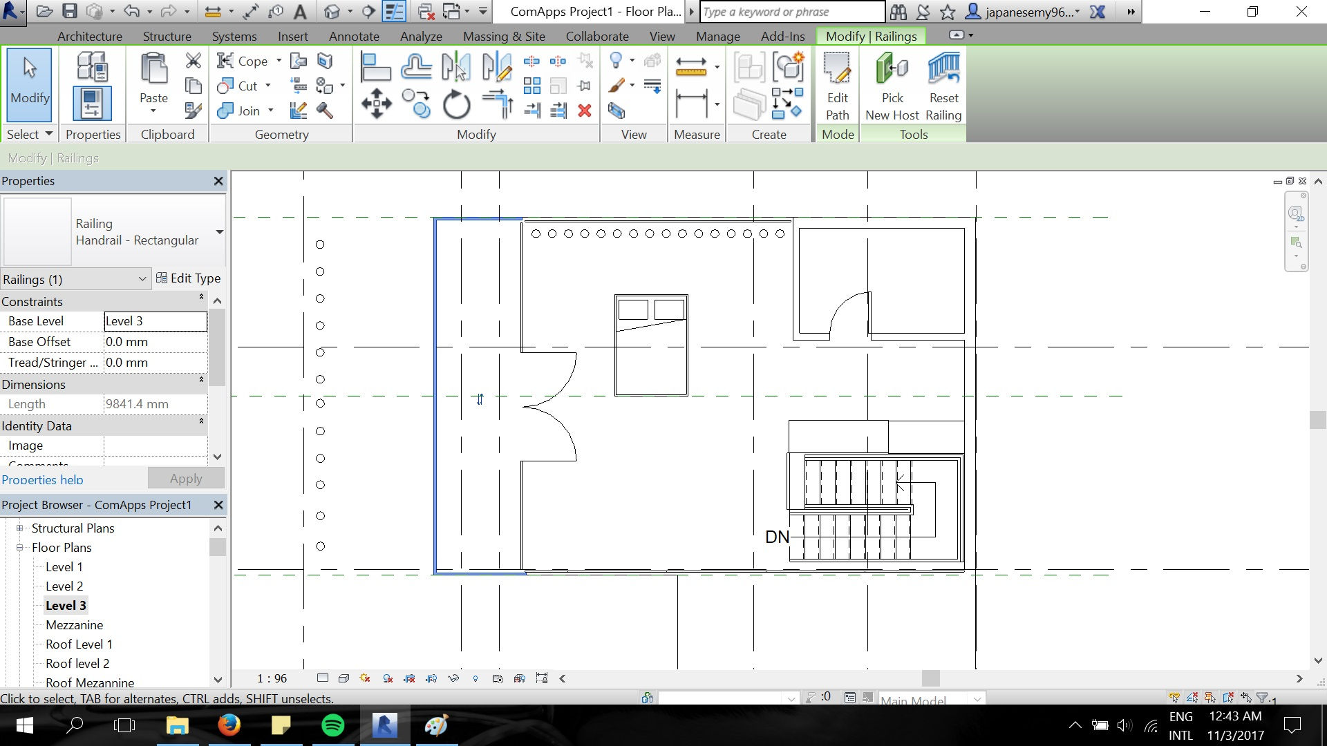This screenshot has width=1327, height=746.
Task: Open the Properties help link
Action: [x=42, y=479]
